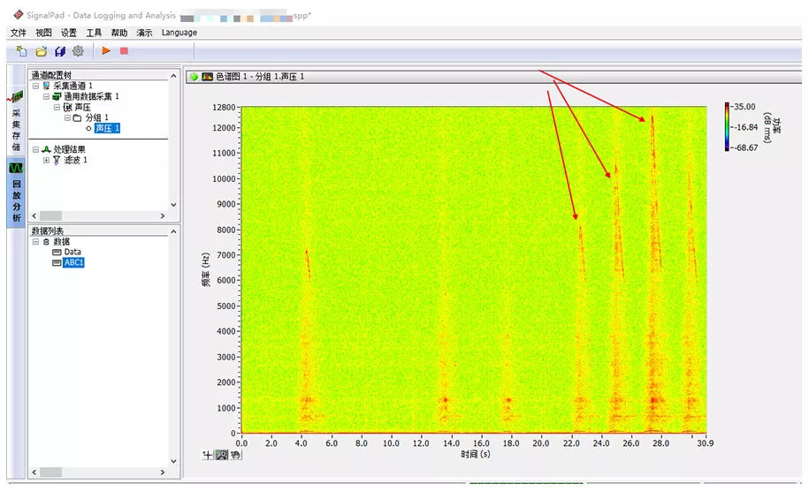Switch to the 采集存储 side tab
Image resolution: width=809 pixels, height=491 pixels.
point(16,122)
